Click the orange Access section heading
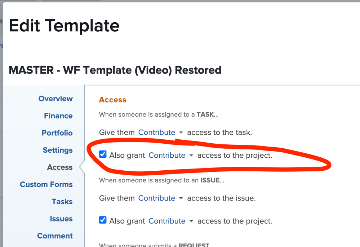The width and height of the screenshot is (360, 247). coord(112,100)
